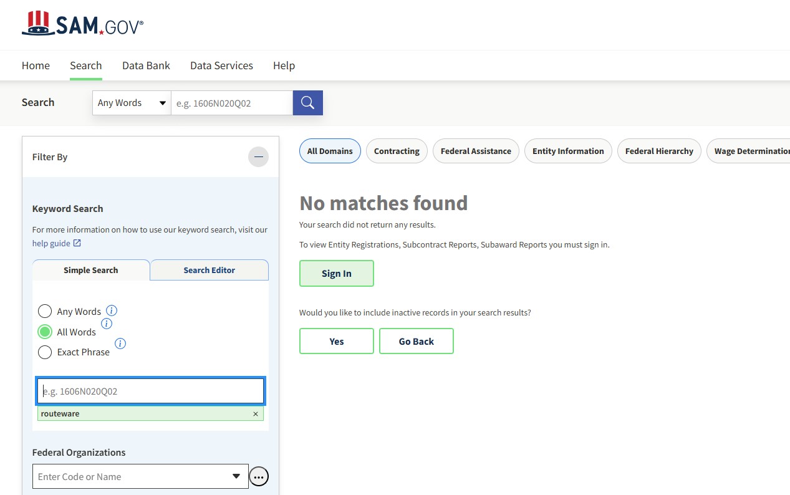Click Yes to include inactive records
Viewport: 790px width, 495px height.
(336, 342)
